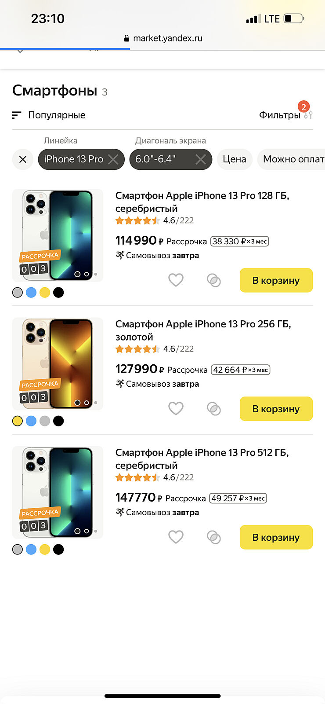Open Смартфон Apple iPhone 13 Pro 512 ГБ title
This screenshot has height=704, width=325.
click(202, 458)
